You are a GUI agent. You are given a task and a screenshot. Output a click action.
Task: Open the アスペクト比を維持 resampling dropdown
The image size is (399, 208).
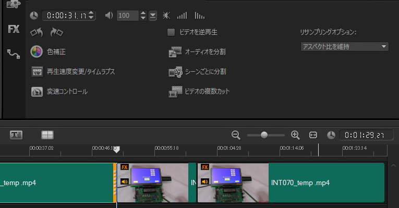point(345,47)
